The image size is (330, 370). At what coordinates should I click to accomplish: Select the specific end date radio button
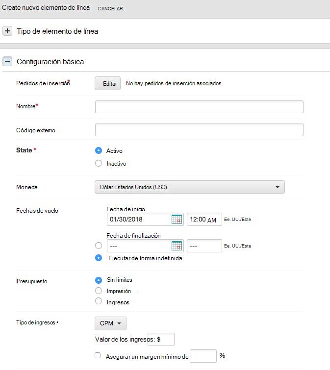tap(99, 246)
